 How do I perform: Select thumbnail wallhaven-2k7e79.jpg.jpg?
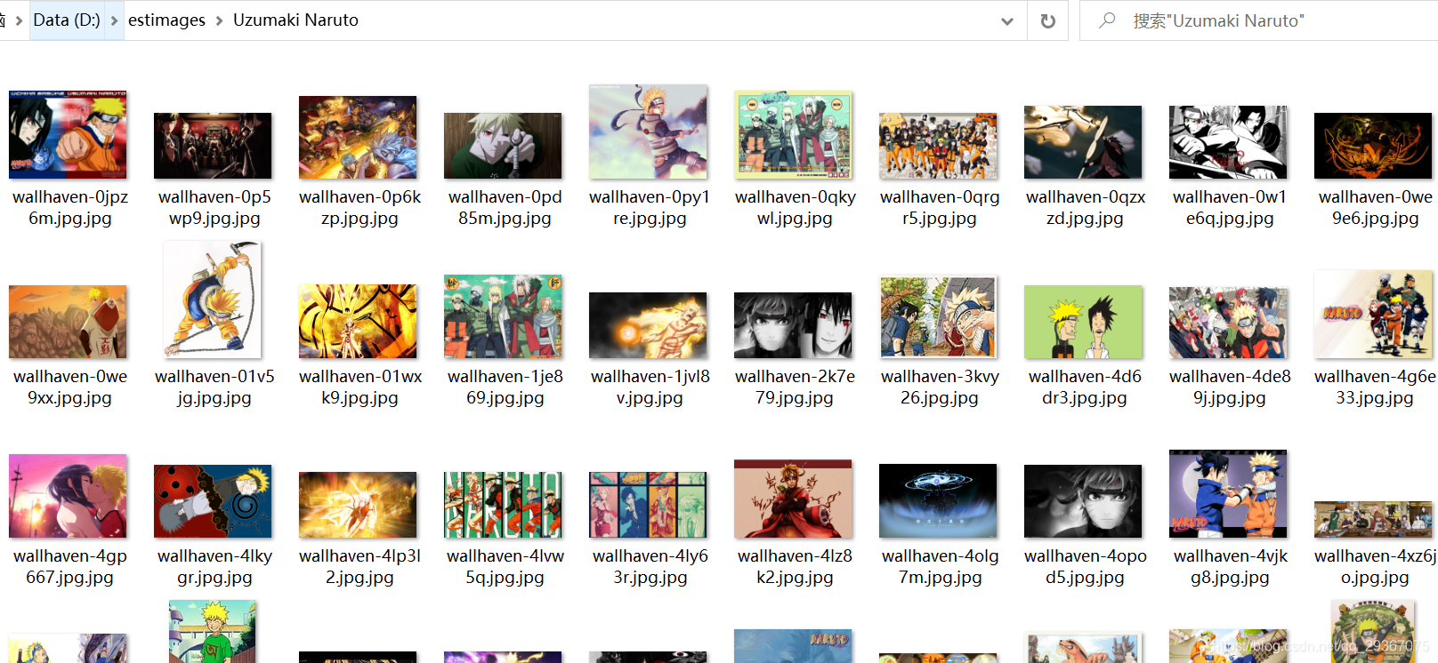(x=793, y=325)
